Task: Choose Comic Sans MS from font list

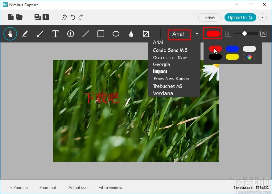Action: point(170,50)
